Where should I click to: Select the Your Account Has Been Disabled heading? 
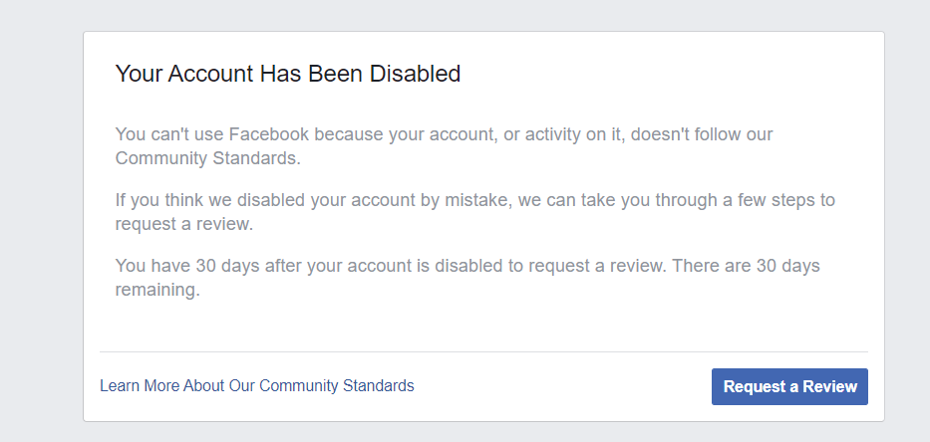(288, 74)
